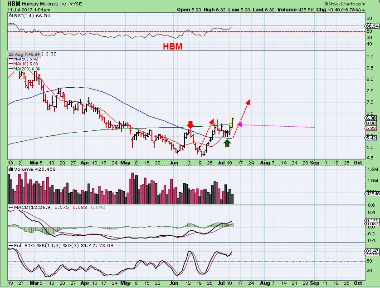The height and width of the screenshot is (288, 380).
Task: Click the Full STO legend line marker
Action: (x=11, y=245)
